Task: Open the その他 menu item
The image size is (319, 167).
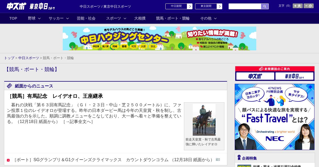Action: click(206, 18)
